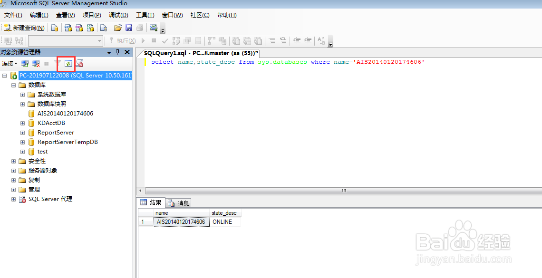Toggle Include Actual Execution Plan
This screenshot has width=542, height=278.
click(212, 41)
